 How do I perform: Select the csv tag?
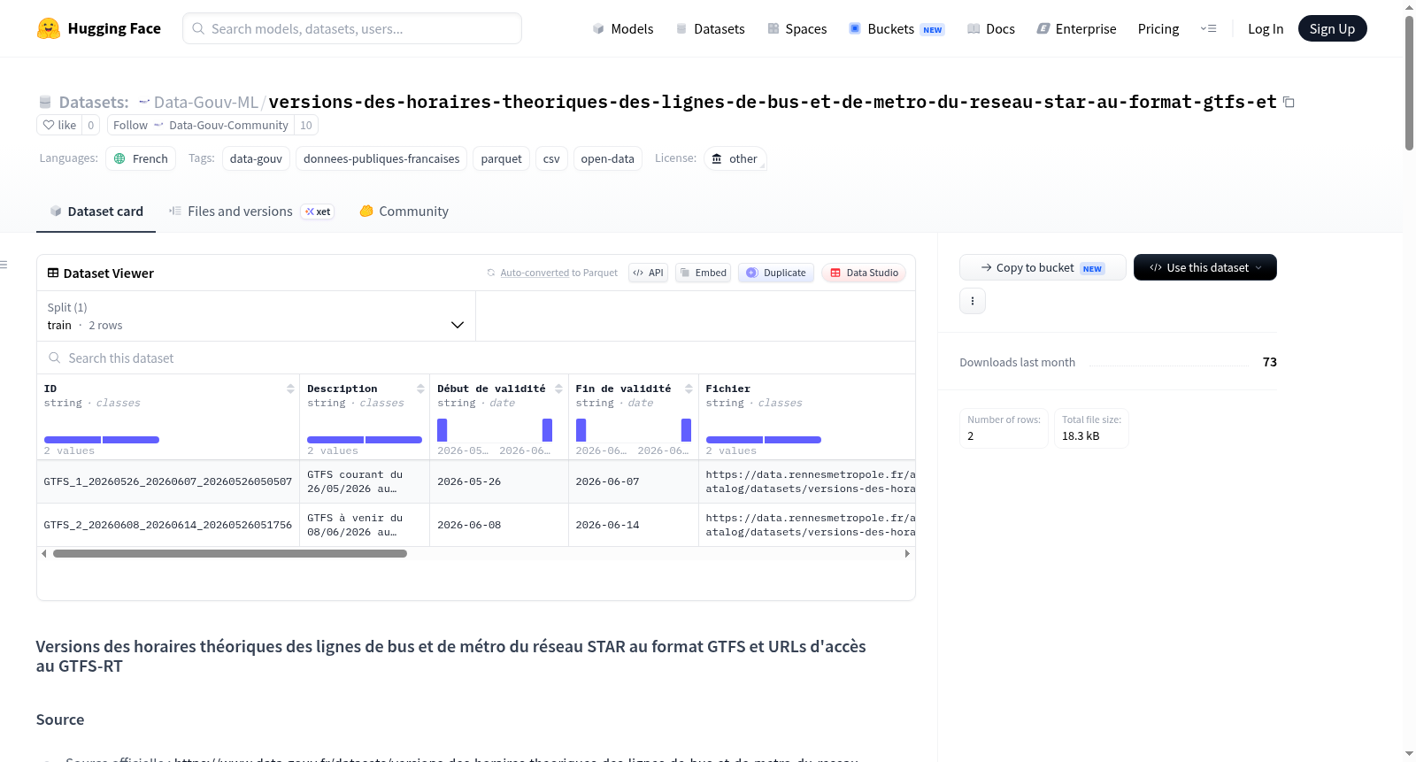tap(551, 158)
